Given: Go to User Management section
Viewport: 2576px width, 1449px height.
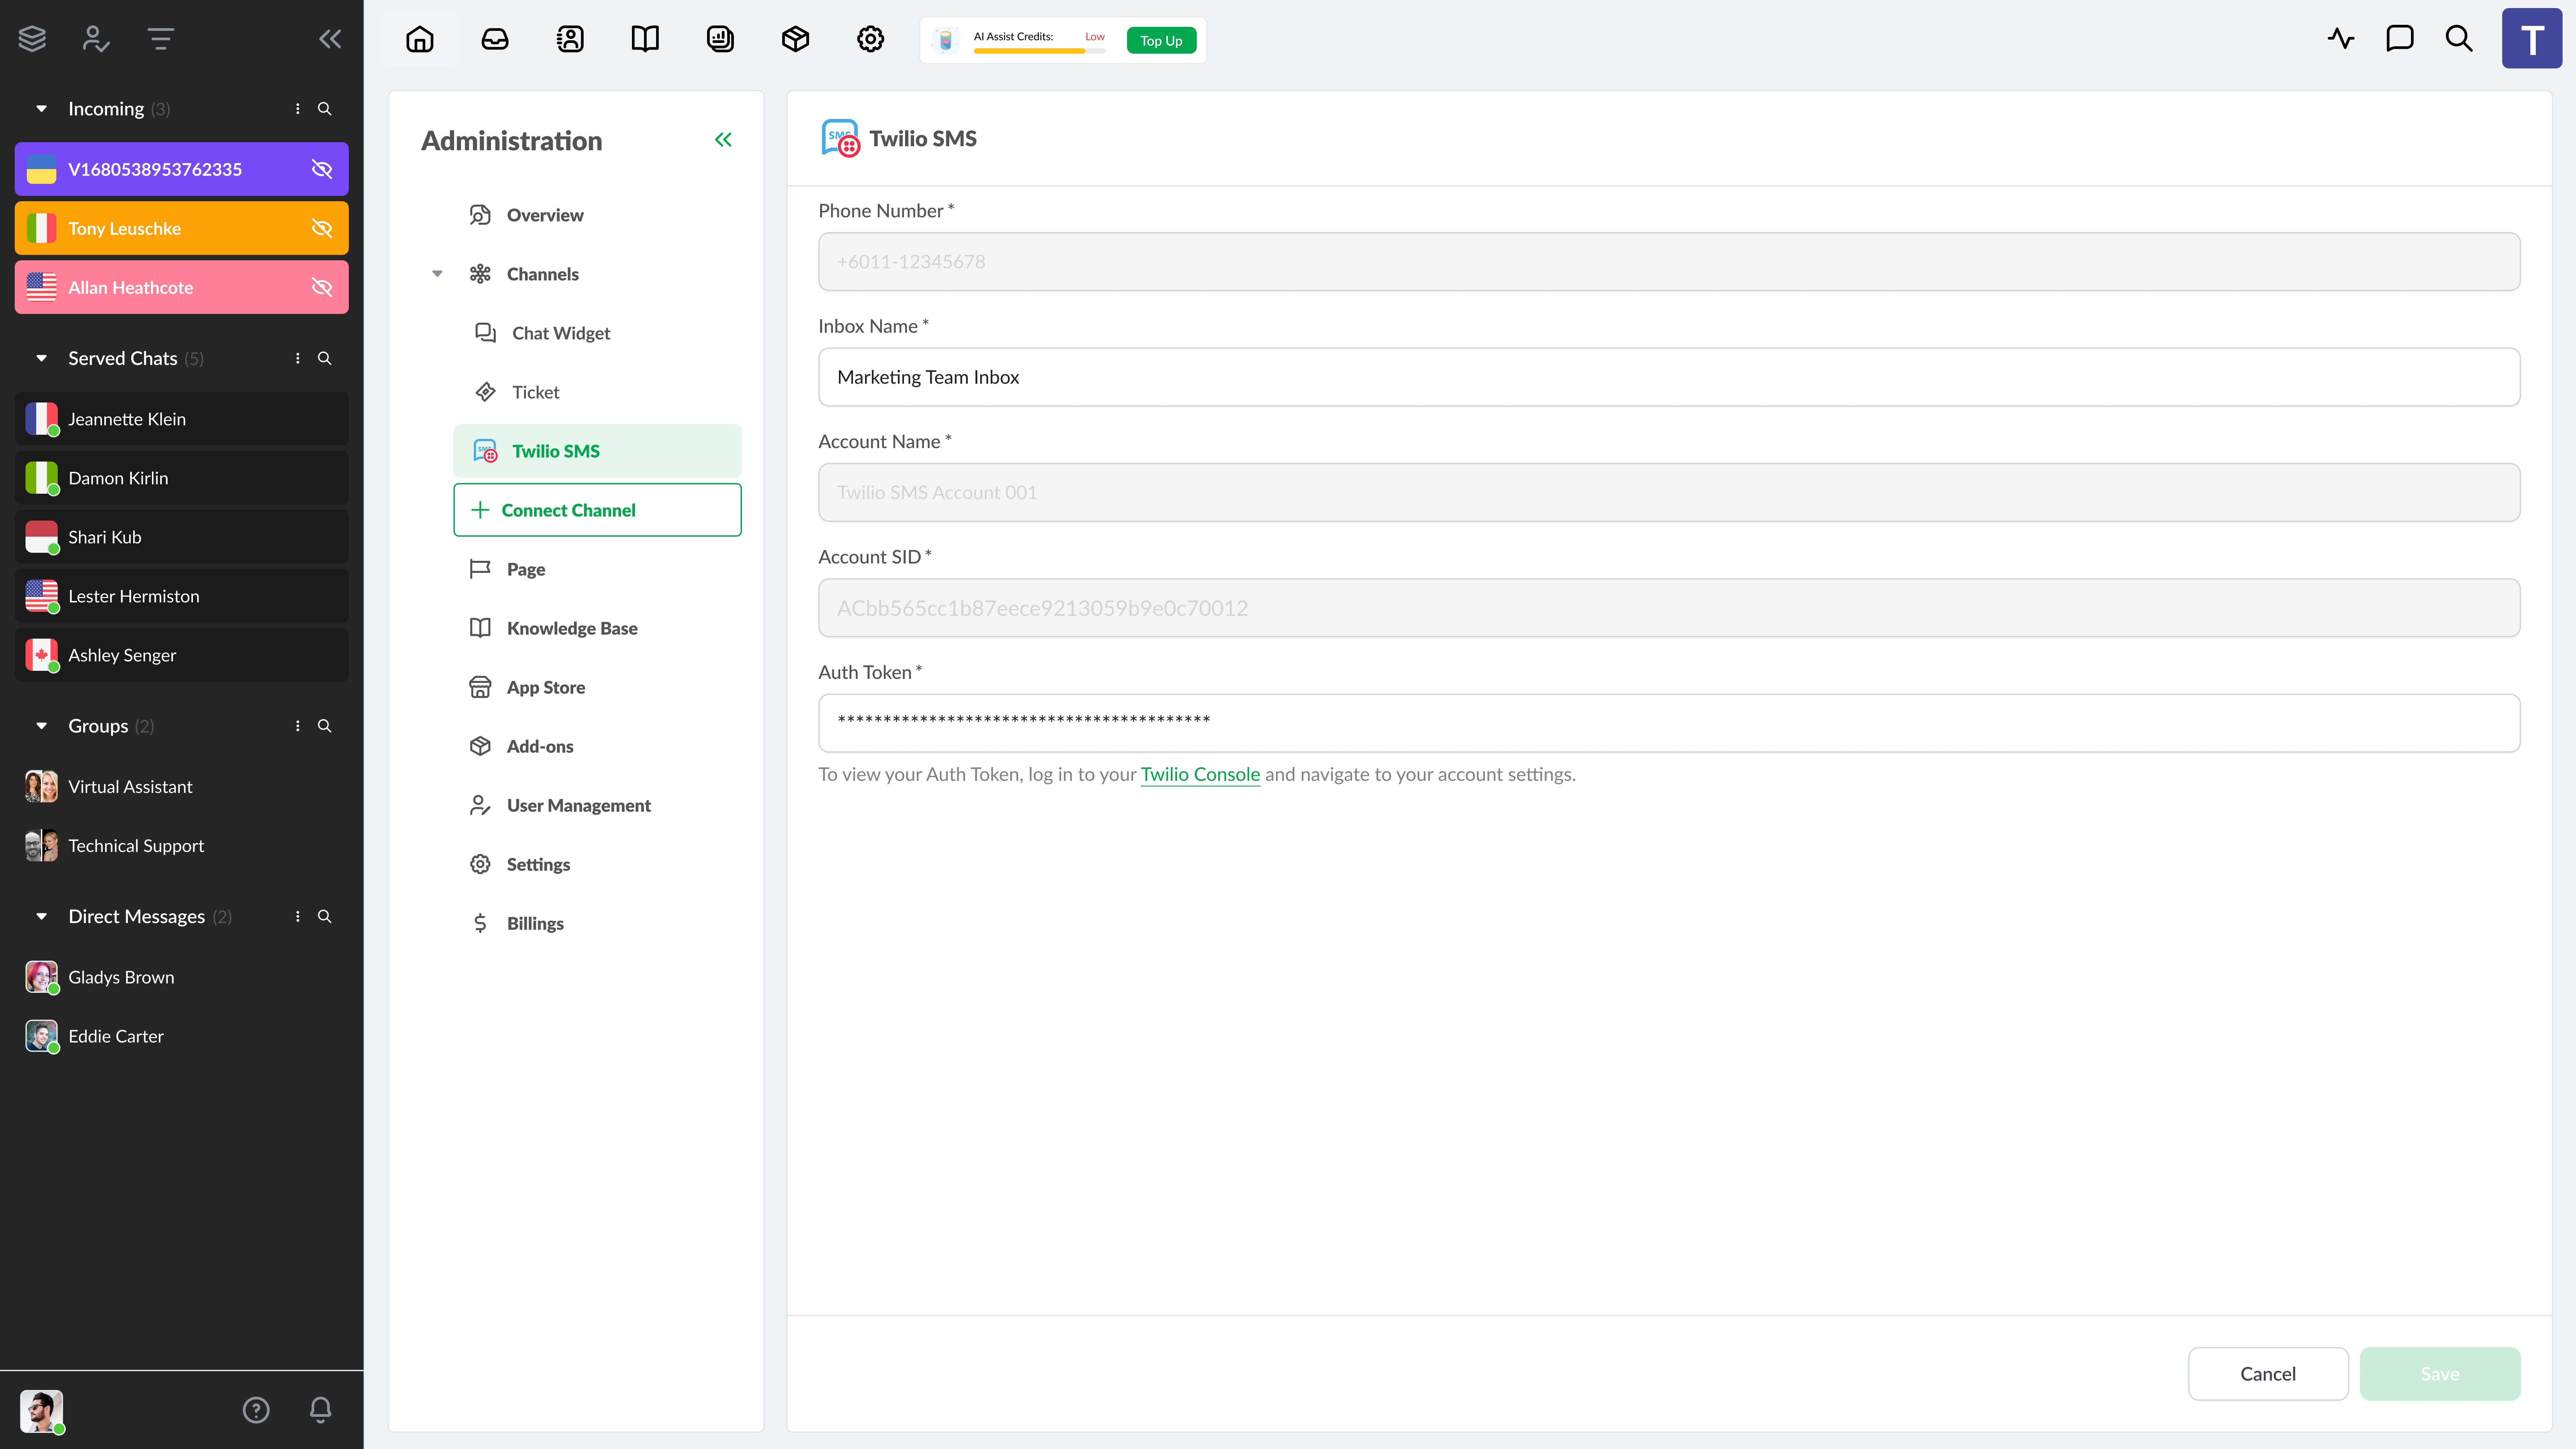Looking at the screenshot, I should click(x=578, y=805).
